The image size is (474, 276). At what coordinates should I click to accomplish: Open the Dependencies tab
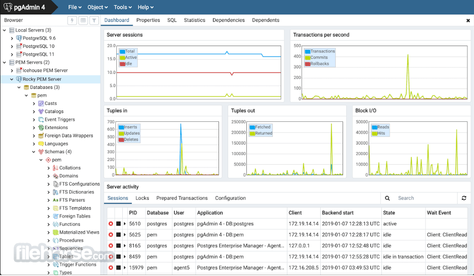coord(229,20)
